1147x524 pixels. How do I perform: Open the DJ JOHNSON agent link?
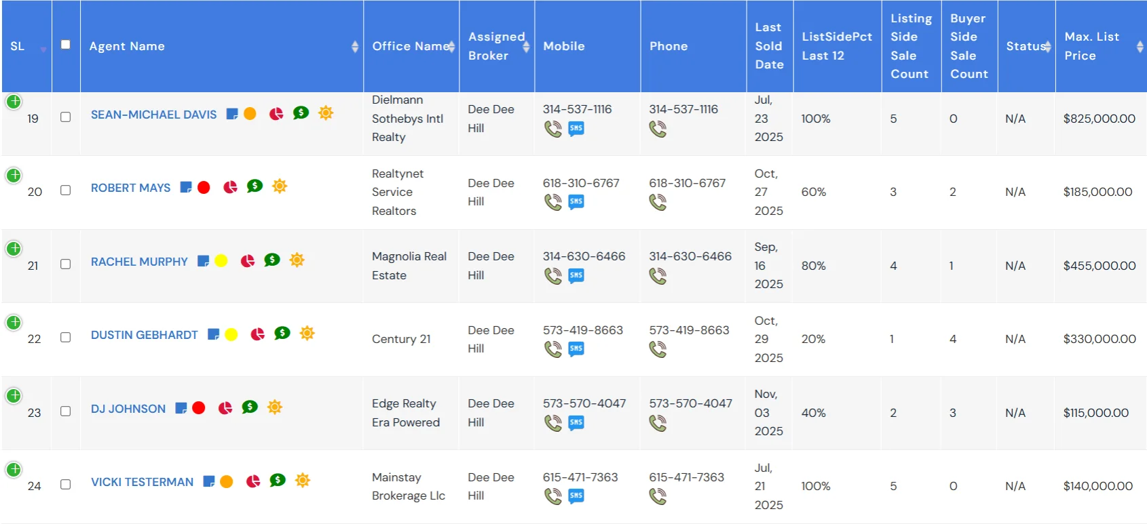128,409
